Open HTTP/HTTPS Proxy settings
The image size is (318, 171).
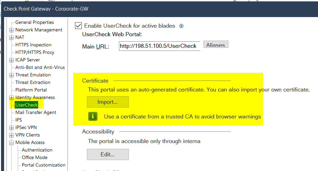(35, 53)
